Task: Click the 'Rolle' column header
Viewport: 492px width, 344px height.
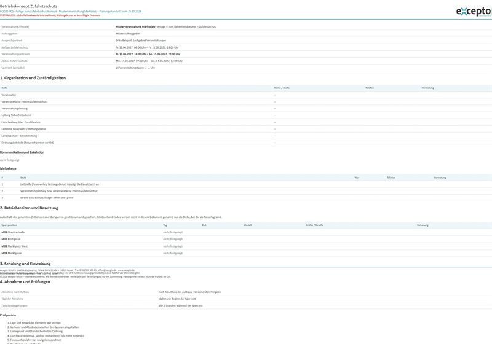Action: click(x=4, y=88)
